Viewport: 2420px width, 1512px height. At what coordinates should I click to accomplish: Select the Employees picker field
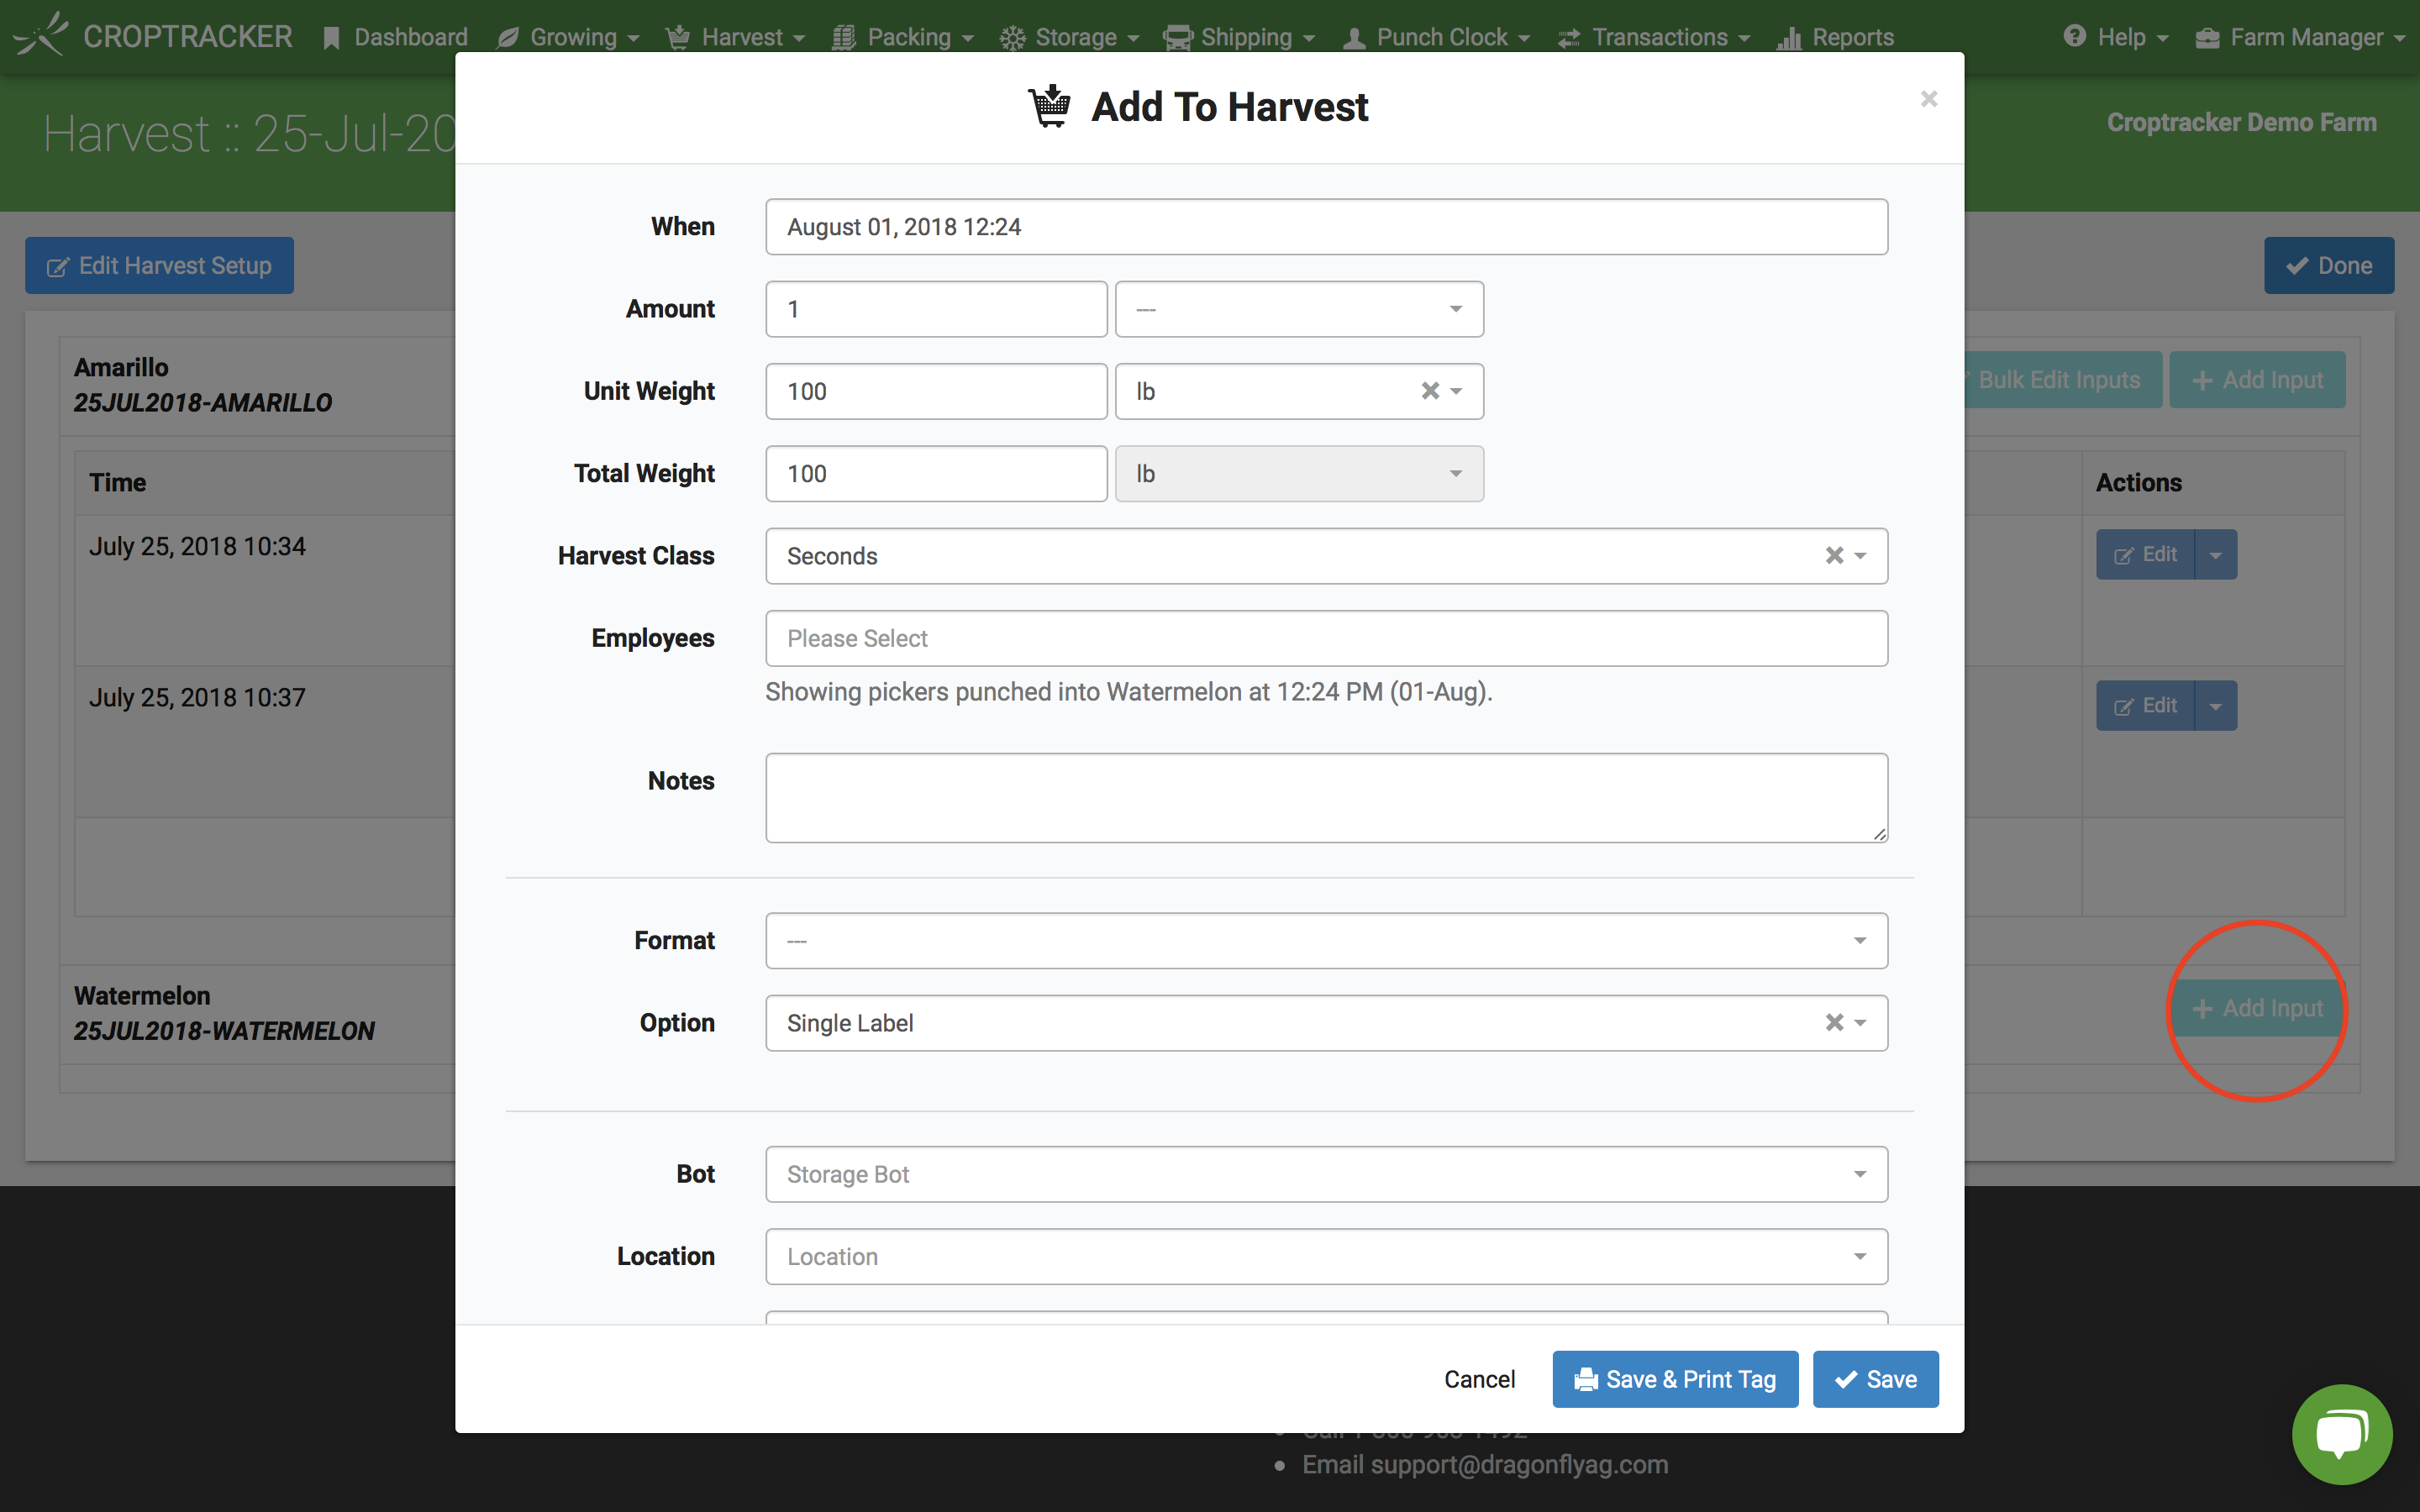1326,638
